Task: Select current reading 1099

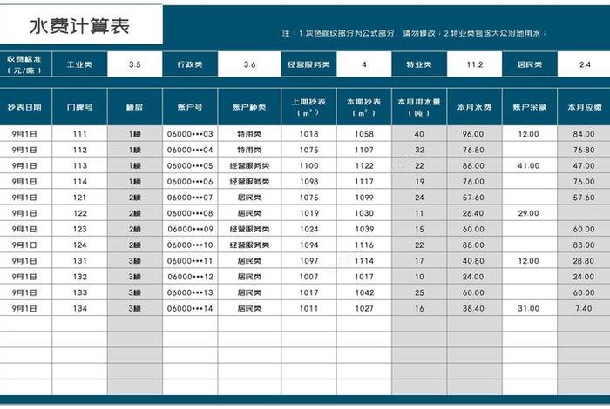Action: coord(364,198)
